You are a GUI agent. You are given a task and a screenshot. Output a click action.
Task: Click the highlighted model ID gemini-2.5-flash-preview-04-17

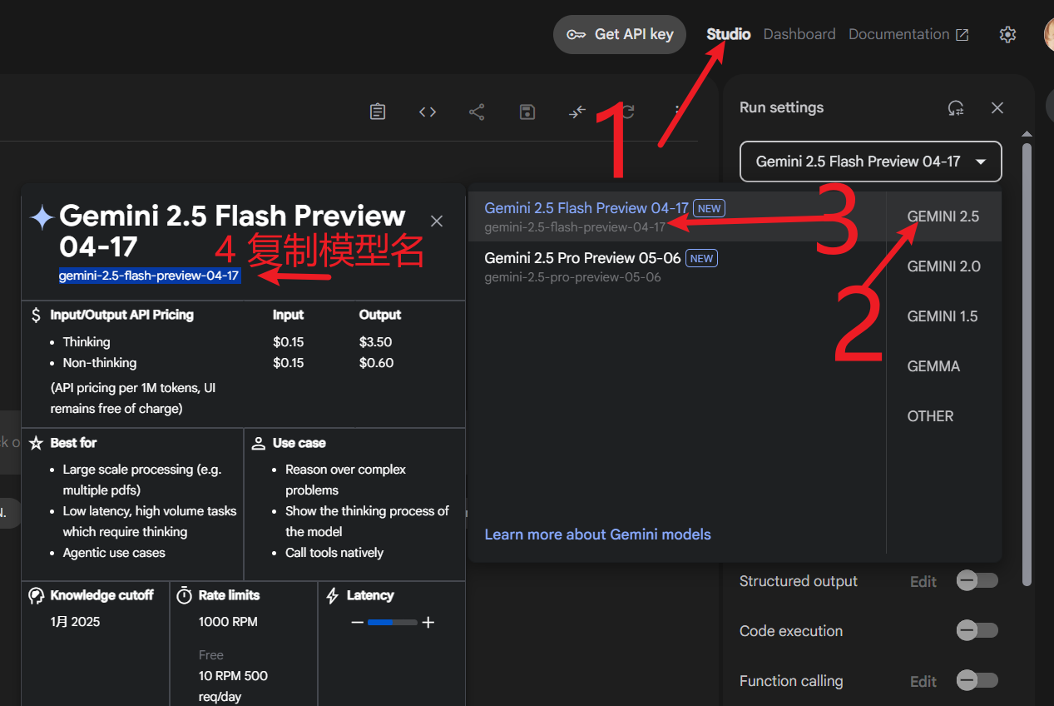(x=150, y=276)
